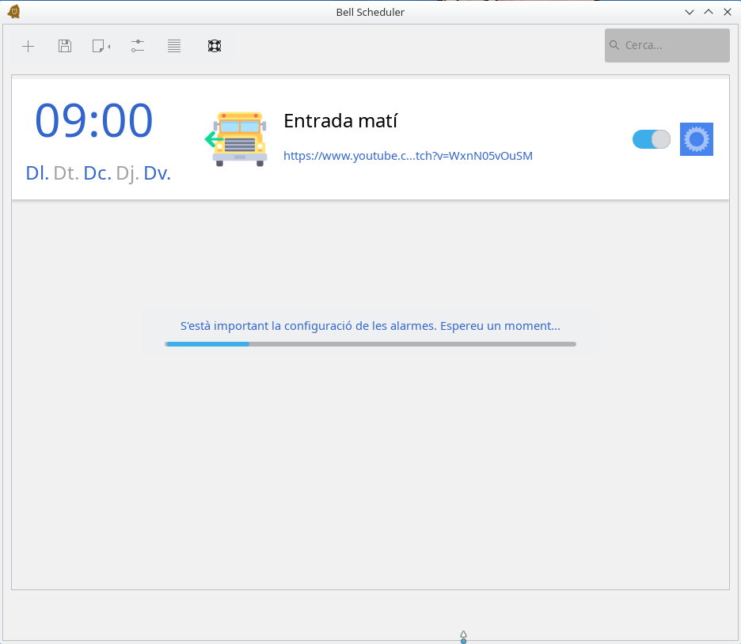Click the school bus image
Image resolution: width=741 pixels, height=644 pixels.
239,139
